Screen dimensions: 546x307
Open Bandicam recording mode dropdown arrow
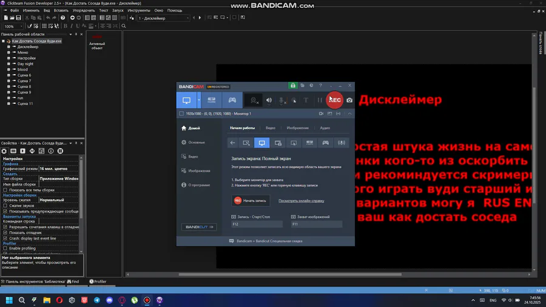(x=199, y=100)
